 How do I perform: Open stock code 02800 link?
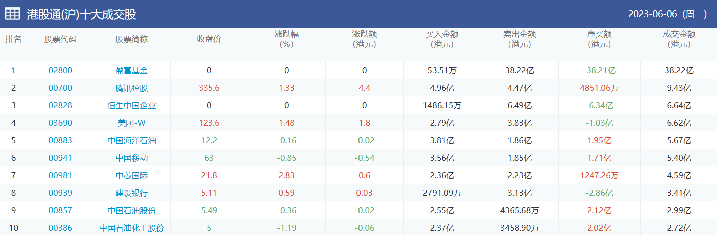click(60, 71)
